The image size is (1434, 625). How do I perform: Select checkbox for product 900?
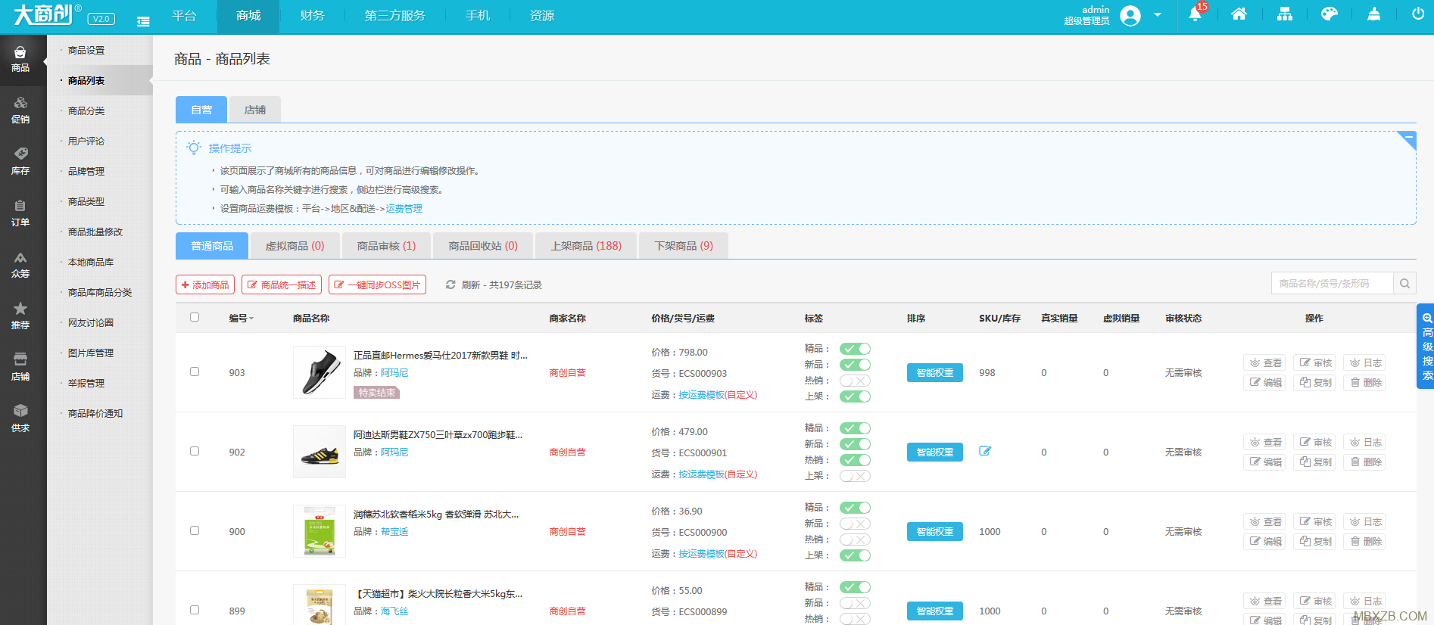195,531
